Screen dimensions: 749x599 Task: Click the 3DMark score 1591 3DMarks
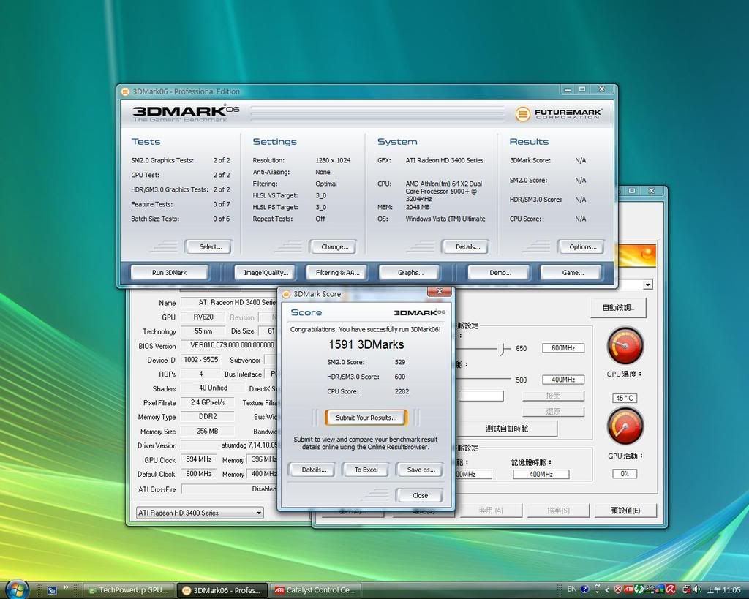366,345
